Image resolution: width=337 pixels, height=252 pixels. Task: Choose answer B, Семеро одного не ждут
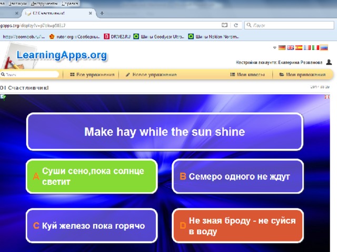point(237,176)
